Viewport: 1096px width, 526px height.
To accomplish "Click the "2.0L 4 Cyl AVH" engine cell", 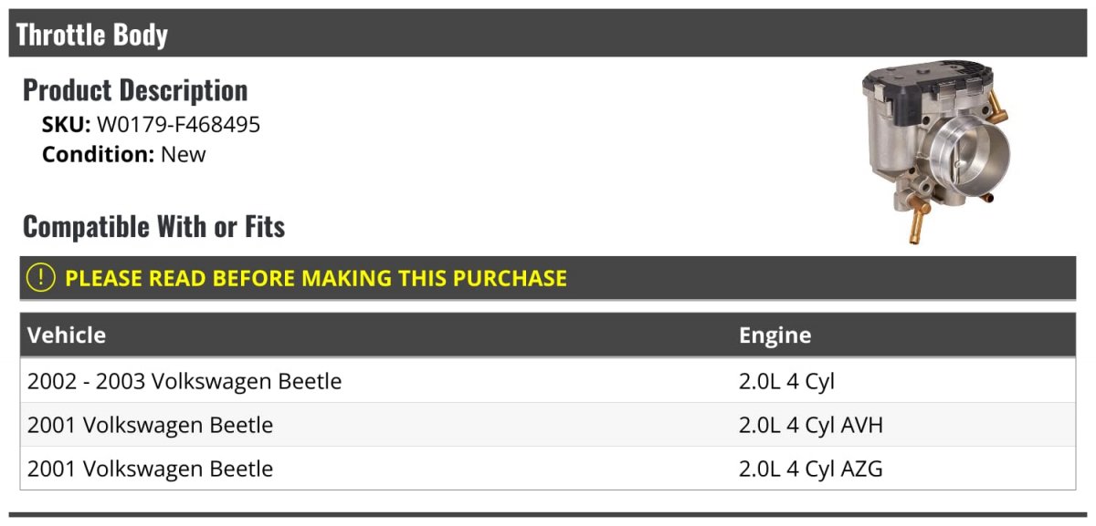I will 810,425.
